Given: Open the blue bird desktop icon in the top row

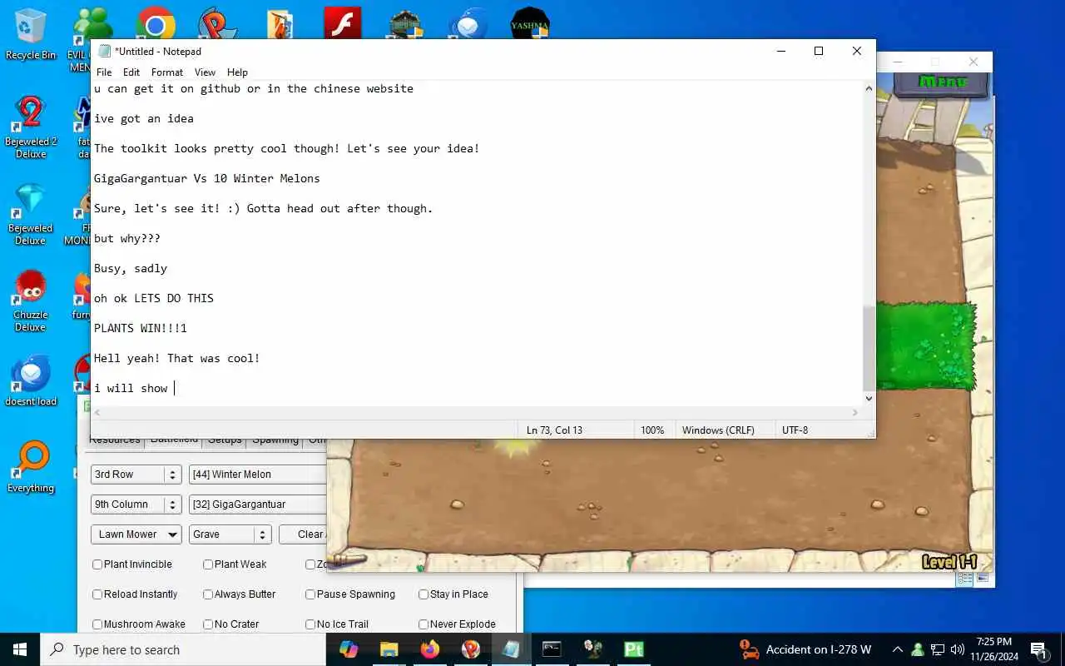Looking at the screenshot, I should pyautogui.click(x=468, y=23).
